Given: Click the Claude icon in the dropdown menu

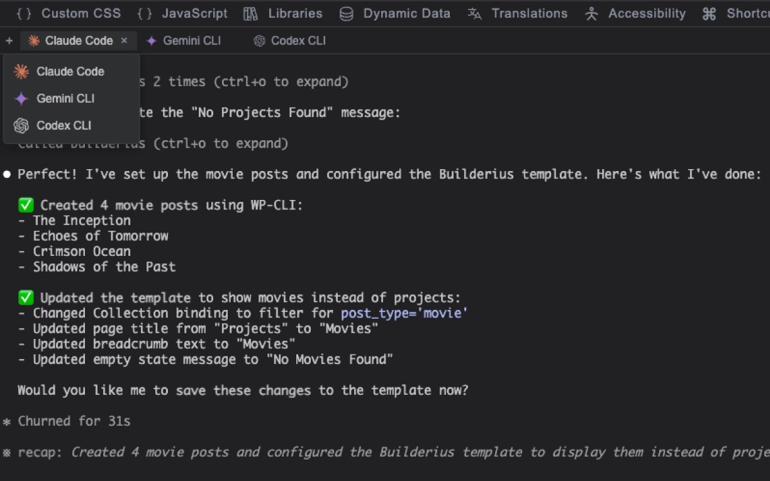Looking at the screenshot, I should (x=21, y=72).
